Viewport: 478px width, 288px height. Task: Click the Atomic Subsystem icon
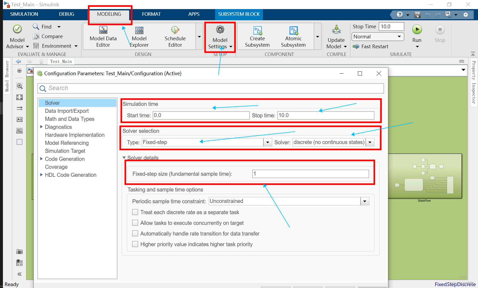coord(293,30)
